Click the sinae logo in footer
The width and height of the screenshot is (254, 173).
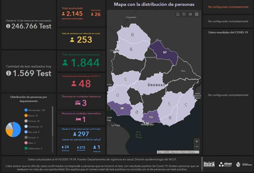tap(225, 164)
